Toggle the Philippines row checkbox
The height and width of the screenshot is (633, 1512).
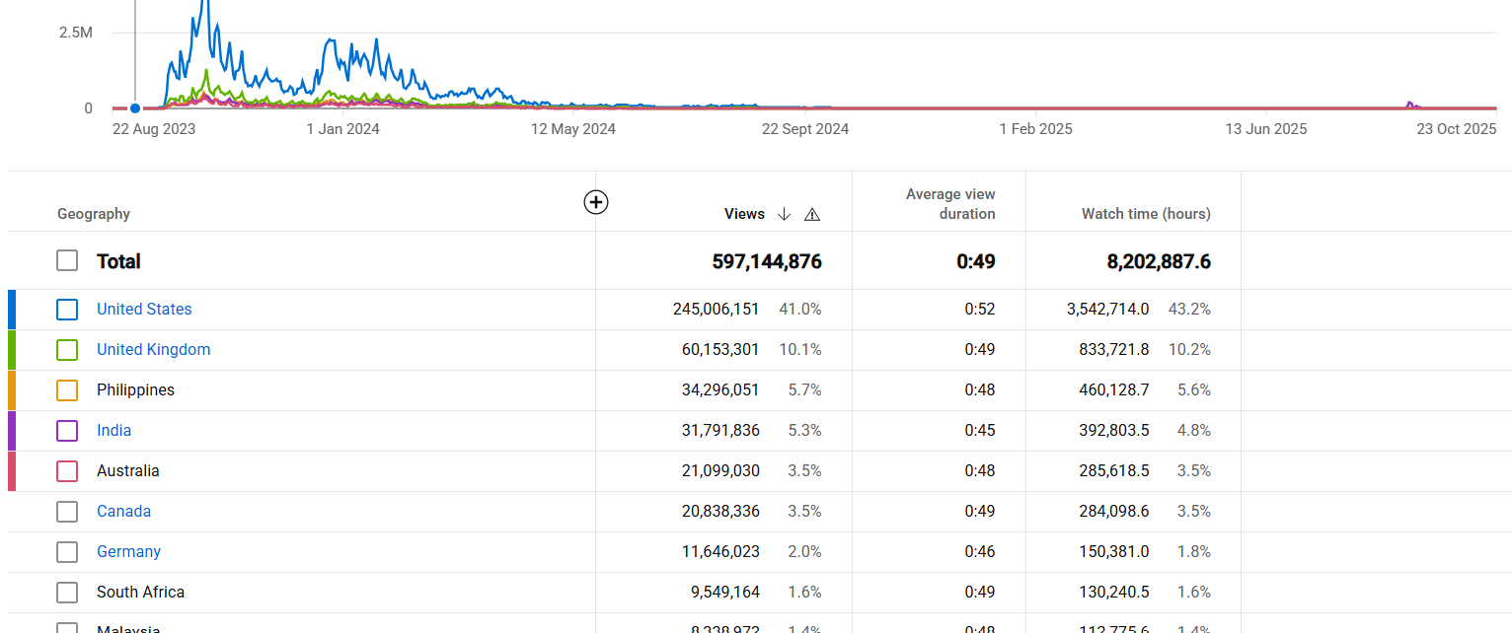[x=67, y=390]
